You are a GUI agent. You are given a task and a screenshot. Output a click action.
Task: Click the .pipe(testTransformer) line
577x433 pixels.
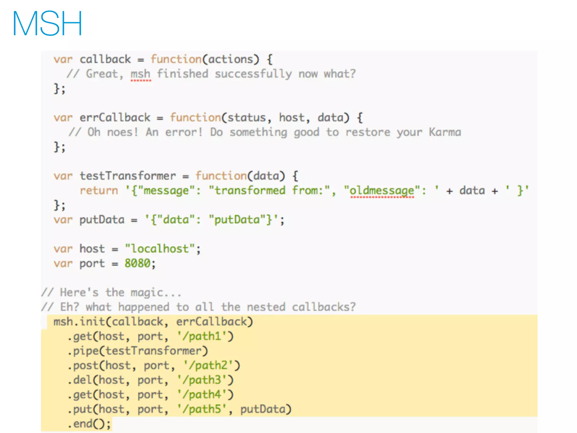coord(137,351)
